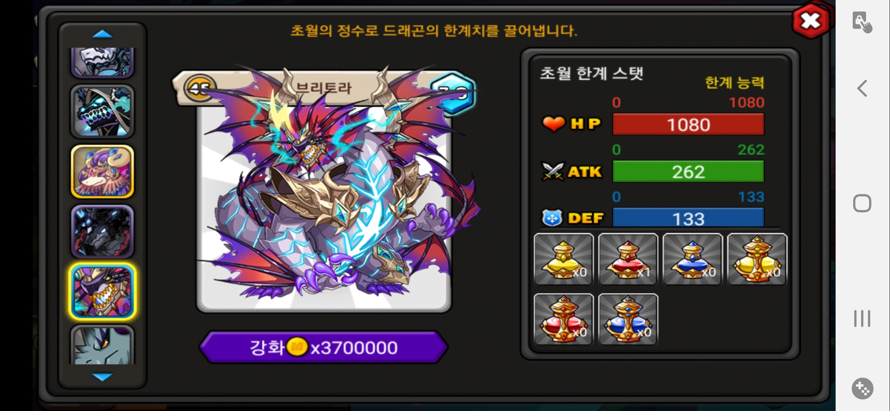Tap the Android home button
This screenshot has height=411, width=890.
click(x=862, y=203)
